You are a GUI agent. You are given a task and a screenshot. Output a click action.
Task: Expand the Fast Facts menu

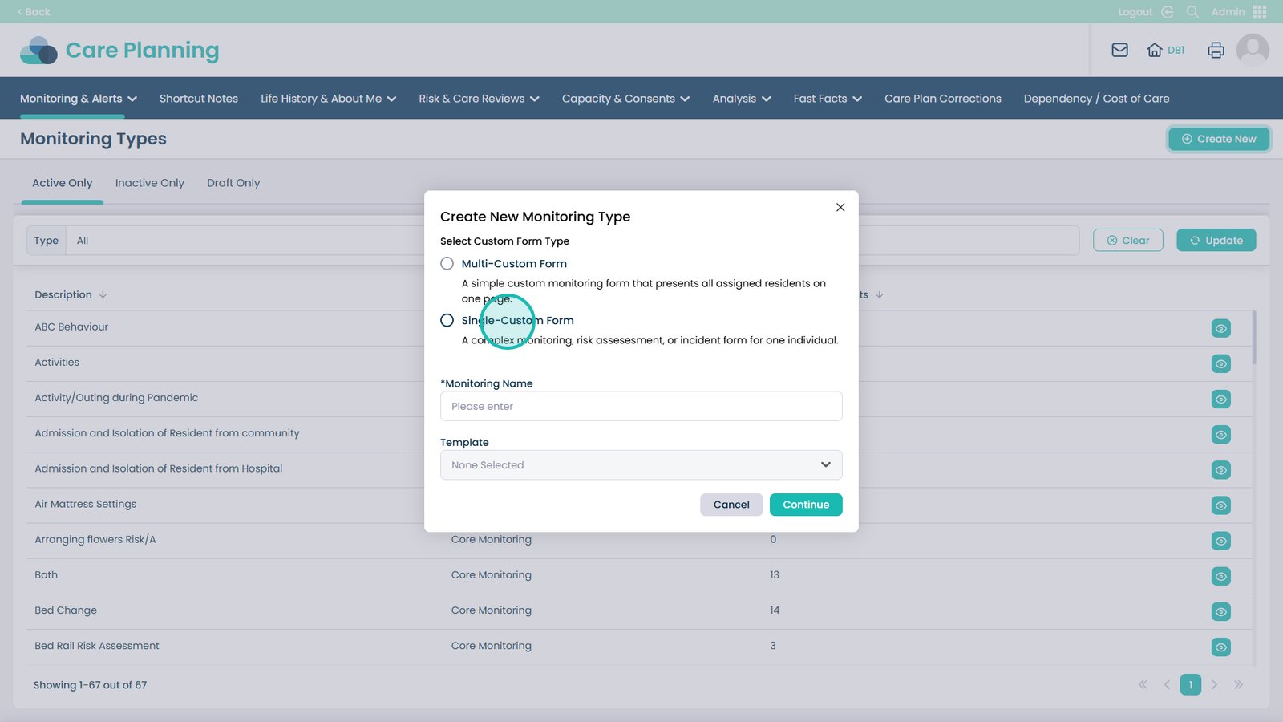(827, 99)
